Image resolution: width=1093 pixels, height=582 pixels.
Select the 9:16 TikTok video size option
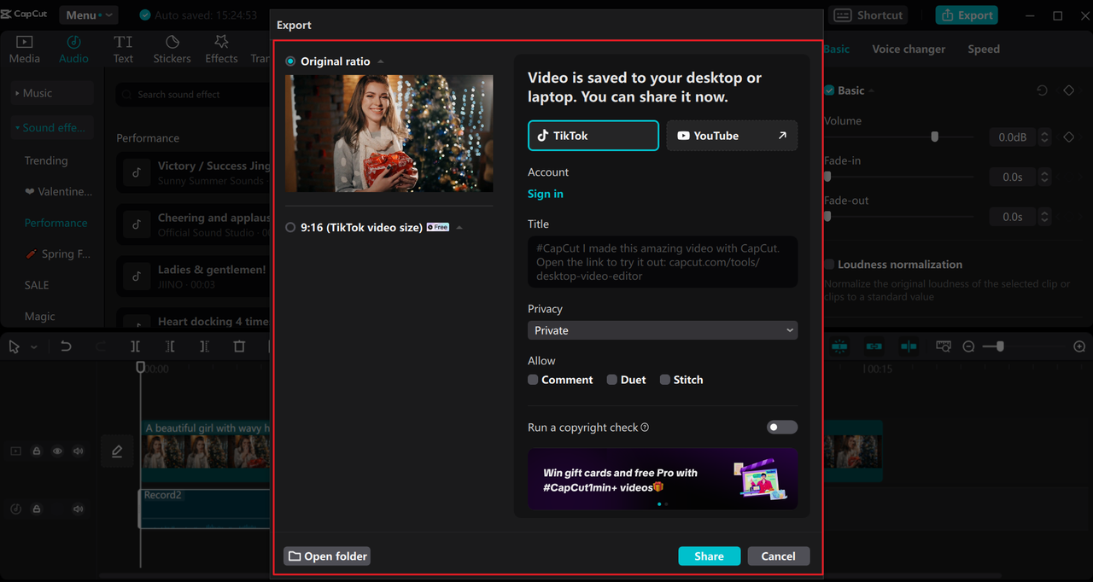click(x=290, y=228)
